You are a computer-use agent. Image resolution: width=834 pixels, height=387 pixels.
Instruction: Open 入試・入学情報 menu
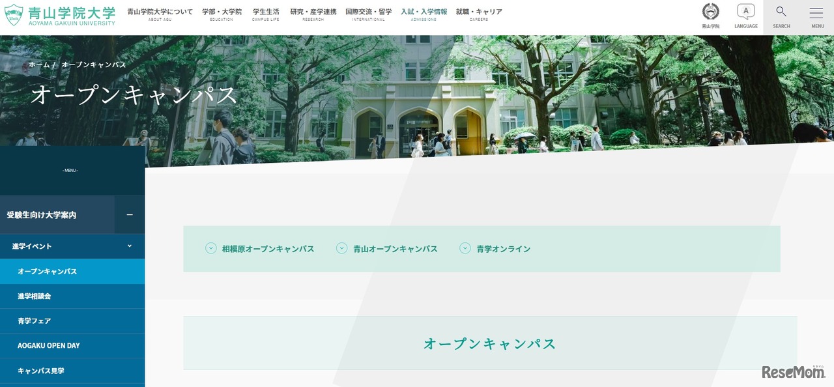[424, 14]
